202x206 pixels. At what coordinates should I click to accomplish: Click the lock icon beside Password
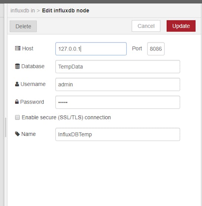coord(17,102)
